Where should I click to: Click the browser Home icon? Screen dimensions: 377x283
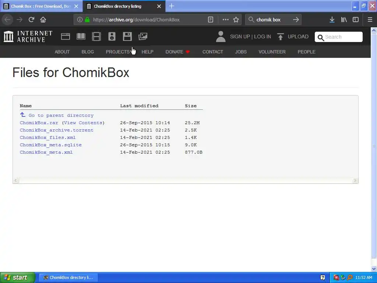coord(43,20)
